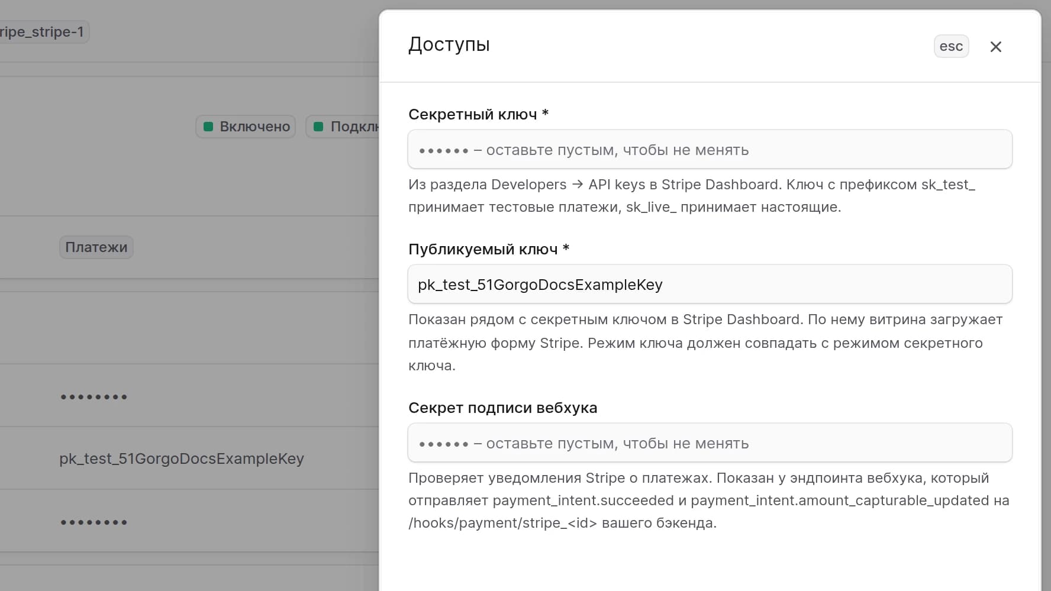Click the help text about payment_intent.succeeded
Viewport: 1051px width, 591px height.
tap(709, 500)
